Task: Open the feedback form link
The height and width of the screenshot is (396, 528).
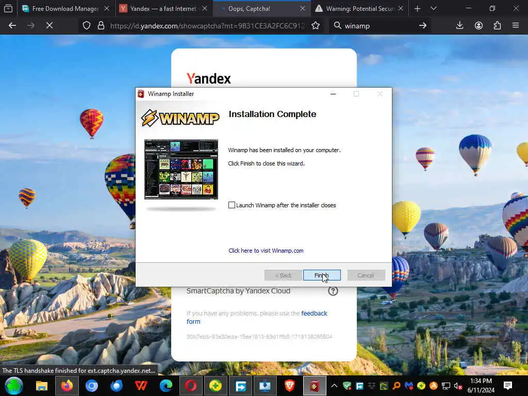Action: tap(257, 317)
